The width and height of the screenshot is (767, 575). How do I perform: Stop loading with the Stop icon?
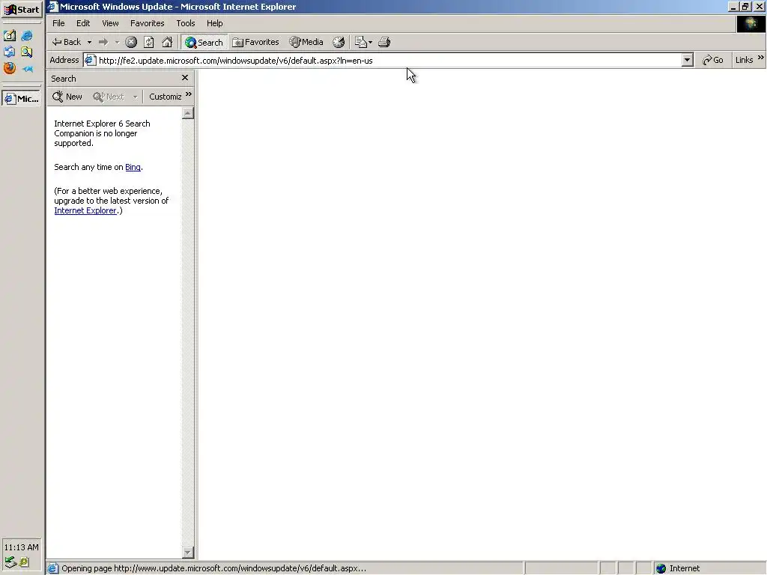pos(130,42)
